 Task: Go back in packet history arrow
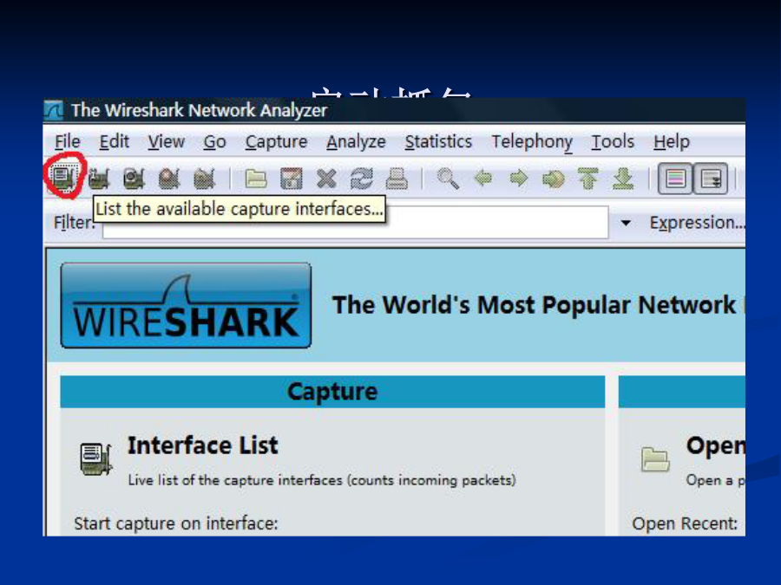[x=483, y=178]
